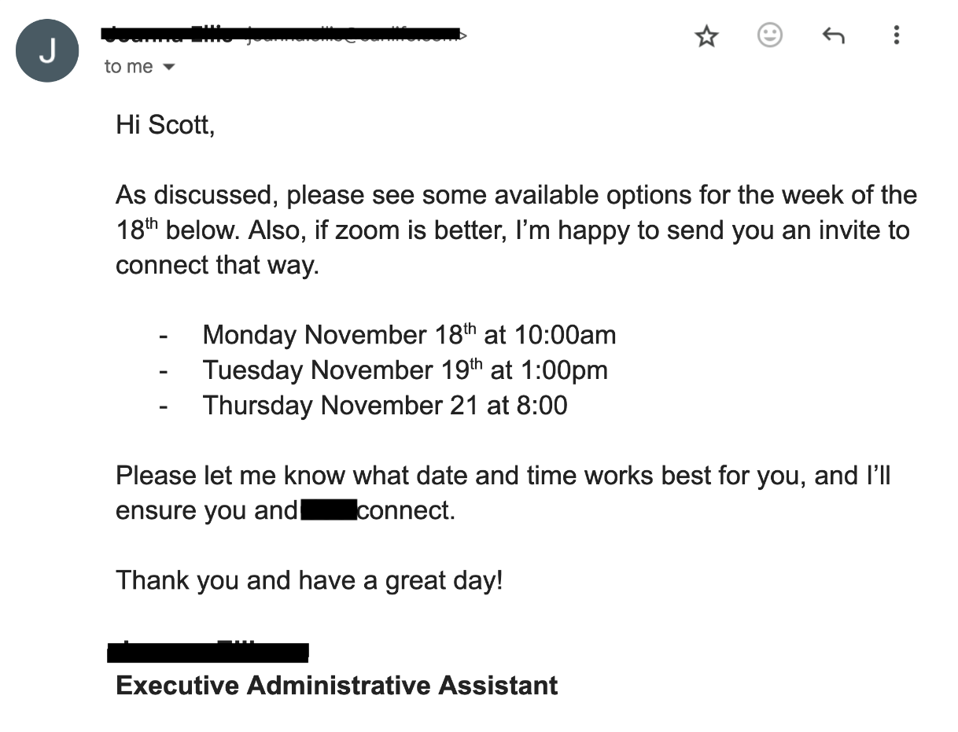Click the "to me" recipient text
The image size is (958, 732).
(x=128, y=67)
